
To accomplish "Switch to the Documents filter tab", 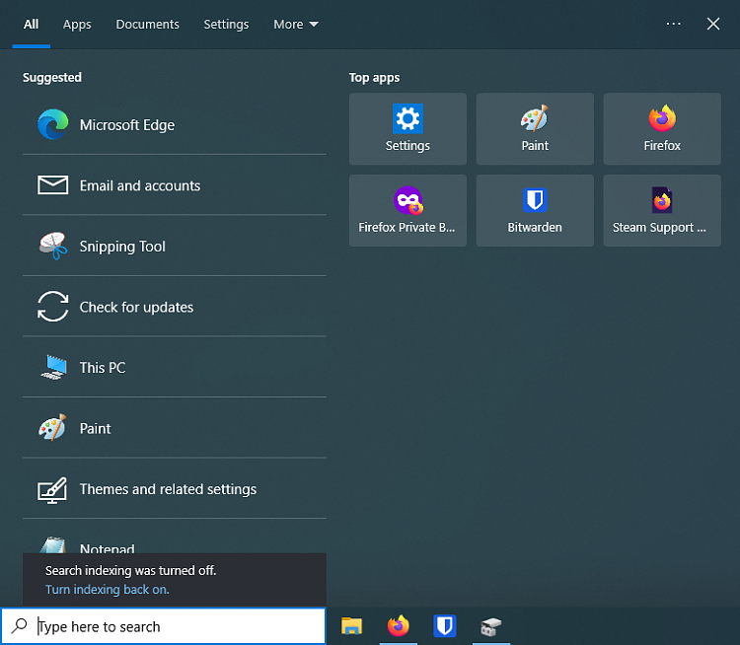I will [x=147, y=24].
